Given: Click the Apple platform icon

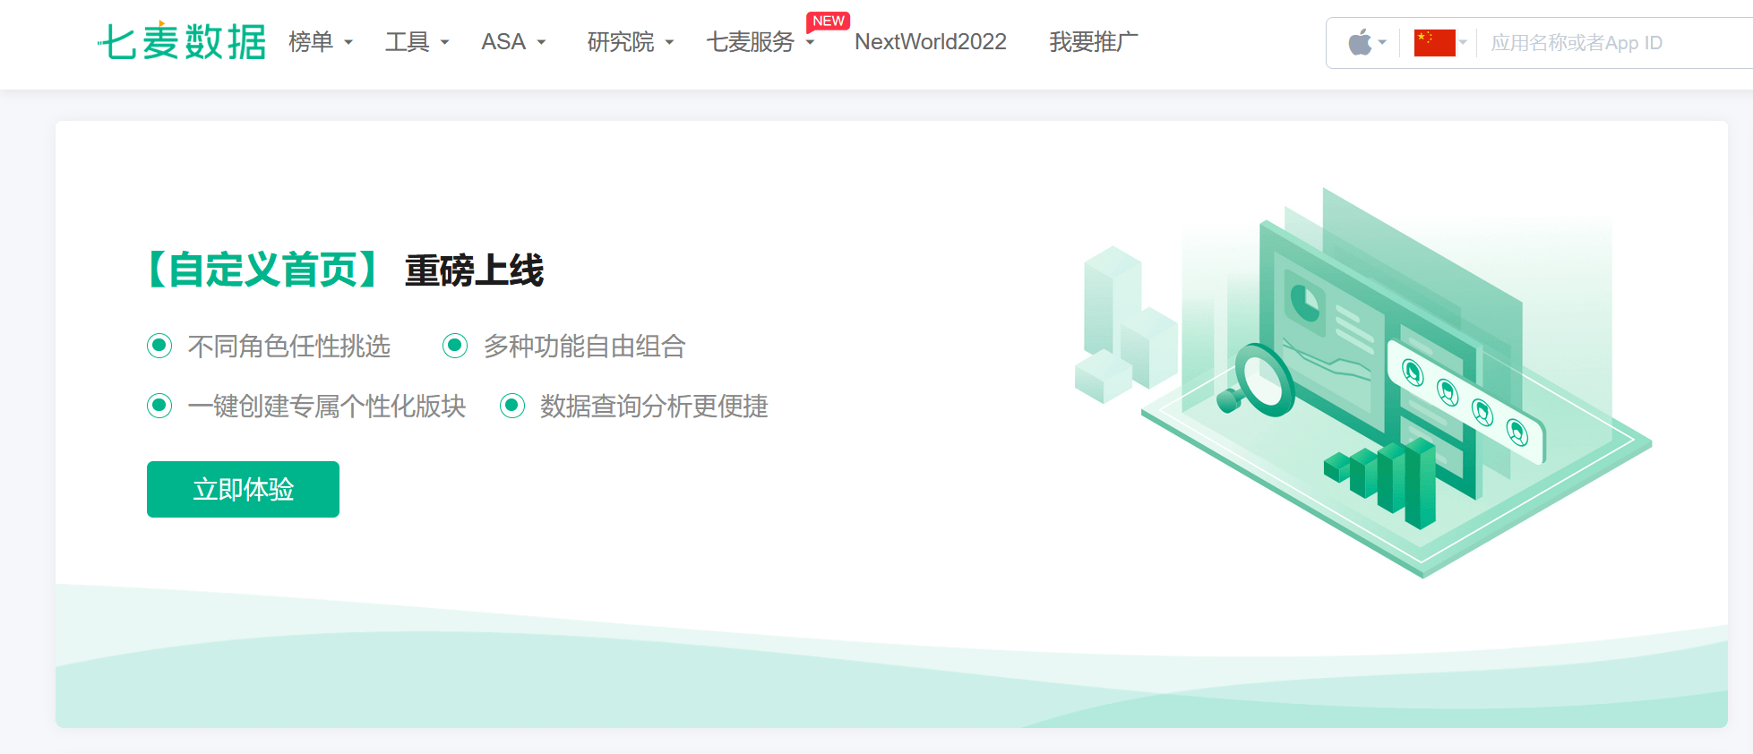Looking at the screenshot, I should coord(1360,42).
